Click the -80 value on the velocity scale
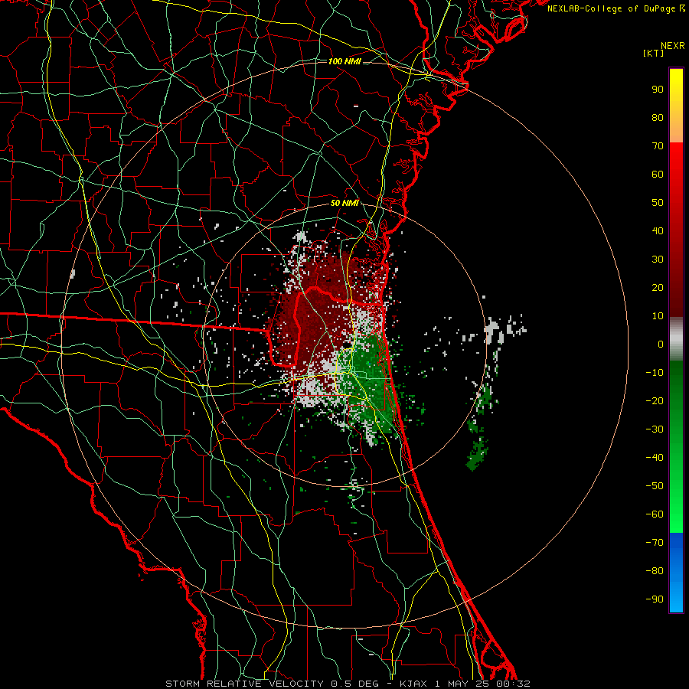This screenshot has height=689, width=689. 655,571
